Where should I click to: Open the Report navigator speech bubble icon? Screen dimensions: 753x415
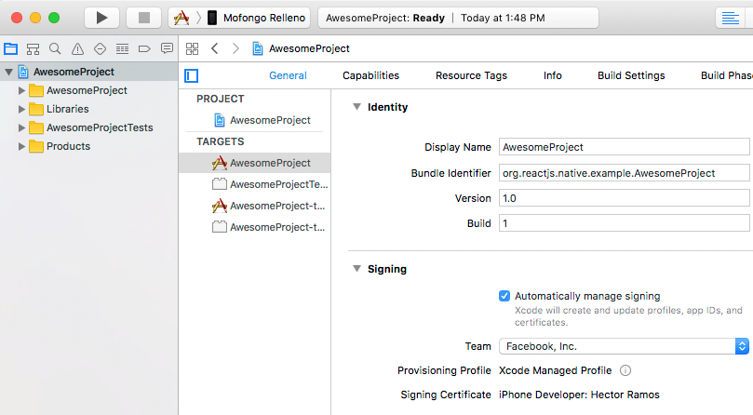tap(167, 48)
